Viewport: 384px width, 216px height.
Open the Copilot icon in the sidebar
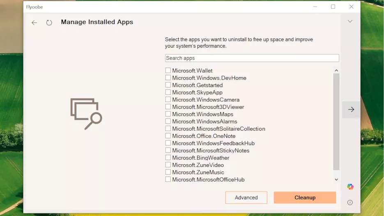(350, 187)
